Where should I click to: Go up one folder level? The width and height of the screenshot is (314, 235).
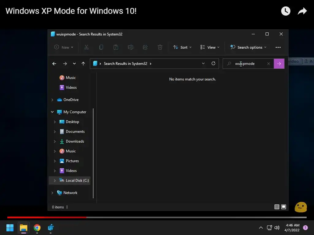pos(83,64)
